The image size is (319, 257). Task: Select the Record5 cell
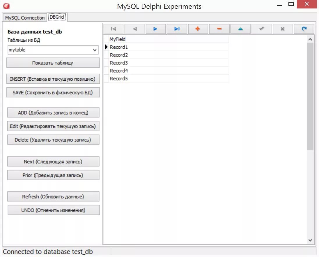tap(169, 78)
